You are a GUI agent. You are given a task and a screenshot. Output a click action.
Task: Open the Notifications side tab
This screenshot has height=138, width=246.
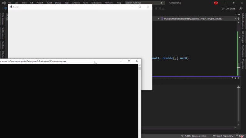click(243, 51)
